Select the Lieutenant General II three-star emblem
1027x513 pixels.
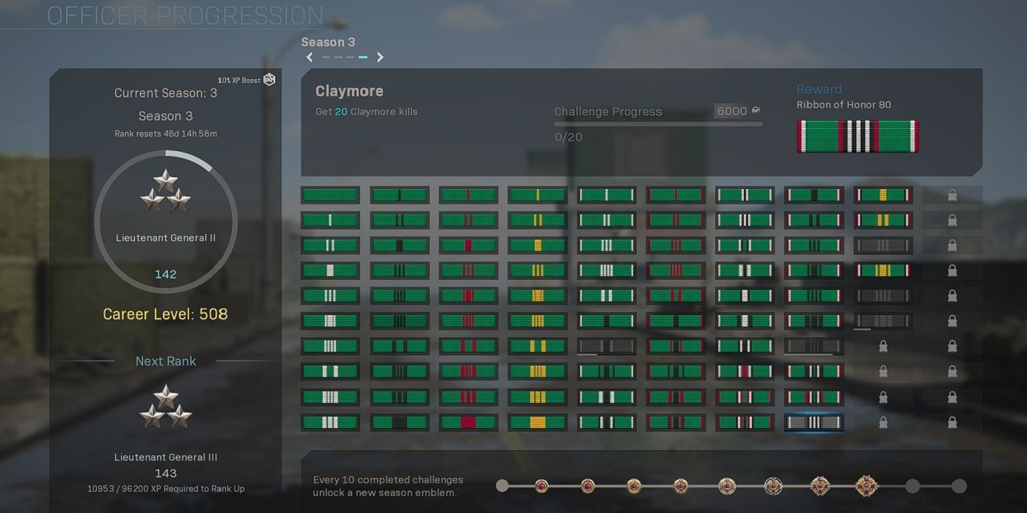(x=166, y=192)
